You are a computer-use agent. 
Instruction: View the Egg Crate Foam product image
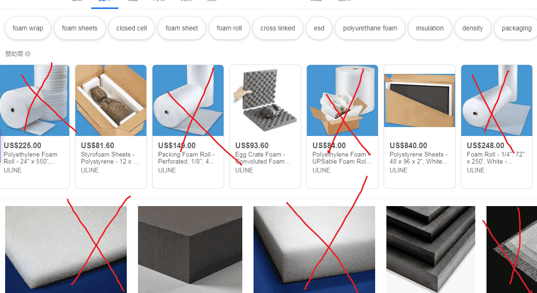point(265,100)
